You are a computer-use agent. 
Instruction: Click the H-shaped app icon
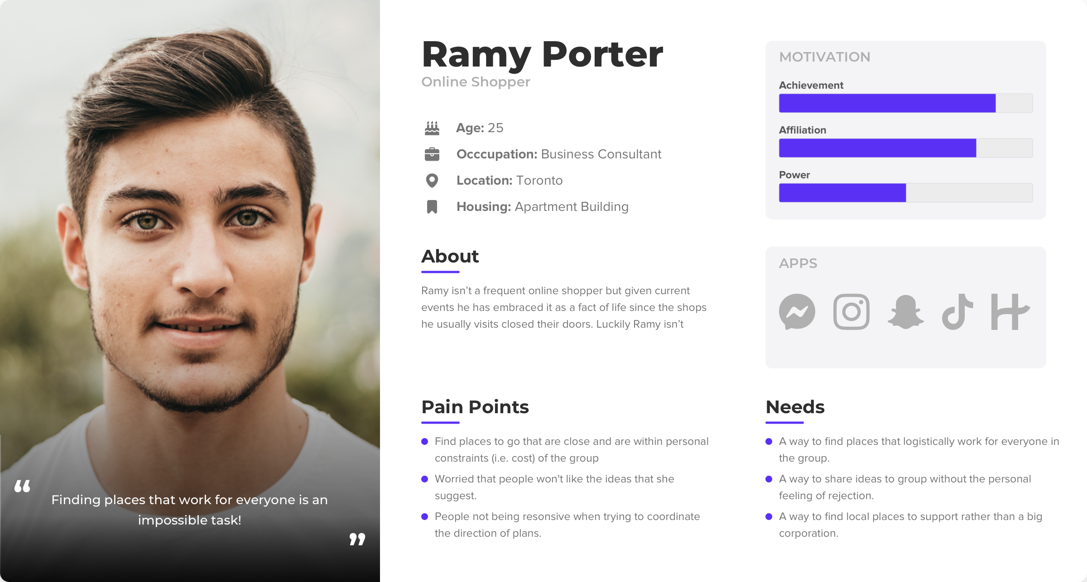1010,312
